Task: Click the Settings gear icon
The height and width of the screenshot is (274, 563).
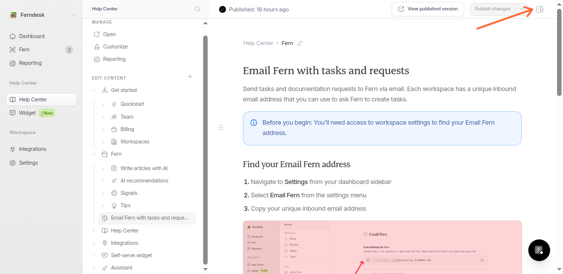Action: 12,163
